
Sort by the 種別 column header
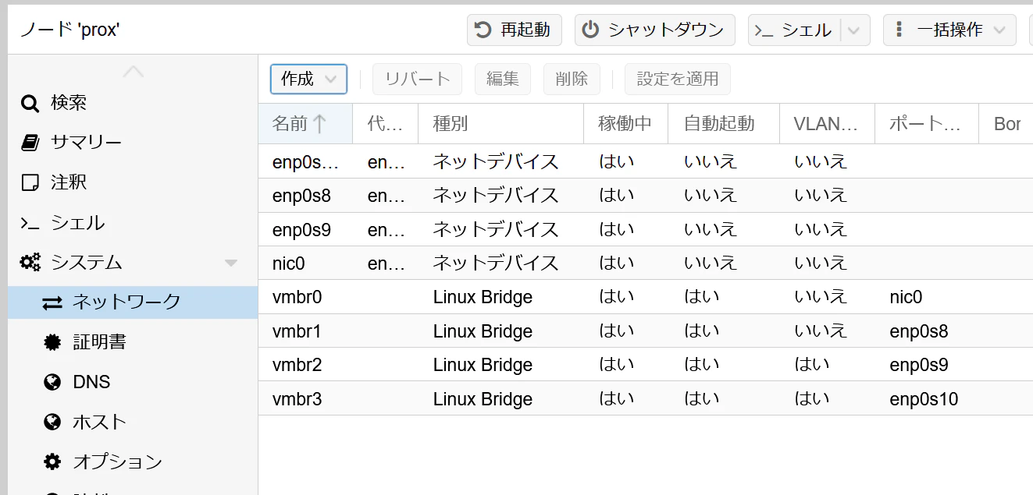tap(500, 124)
